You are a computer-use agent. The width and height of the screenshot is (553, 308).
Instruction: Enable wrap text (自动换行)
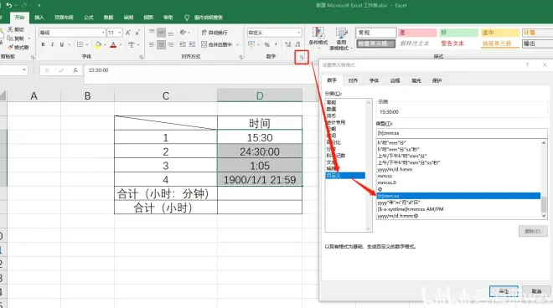pos(214,33)
